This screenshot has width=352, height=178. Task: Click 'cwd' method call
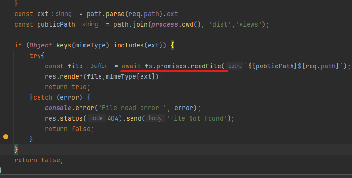188,24
